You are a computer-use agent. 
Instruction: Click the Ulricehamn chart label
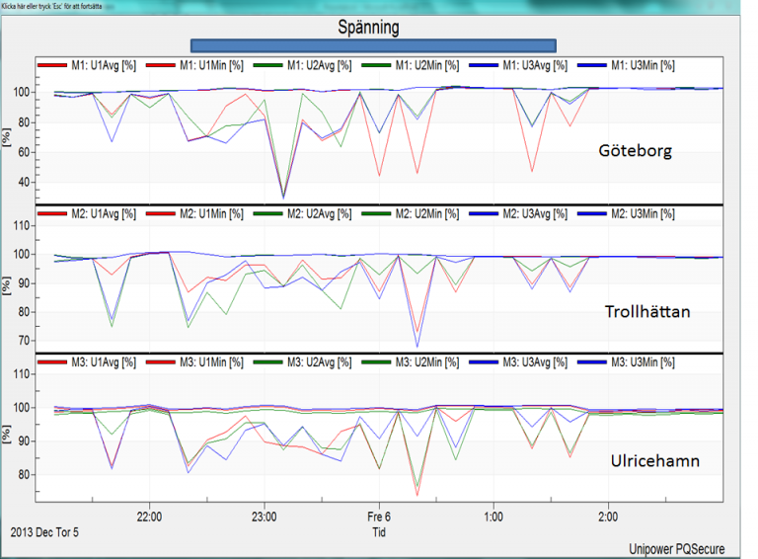[655, 461]
